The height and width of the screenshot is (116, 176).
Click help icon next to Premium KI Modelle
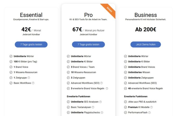[x=151, y=107]
